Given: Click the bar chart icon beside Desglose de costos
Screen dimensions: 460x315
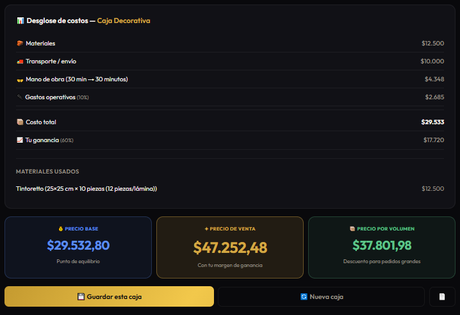Looking at the screenshot, I should 21,21.
